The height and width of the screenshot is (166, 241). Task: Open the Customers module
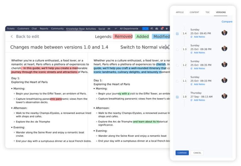point(23,29)
